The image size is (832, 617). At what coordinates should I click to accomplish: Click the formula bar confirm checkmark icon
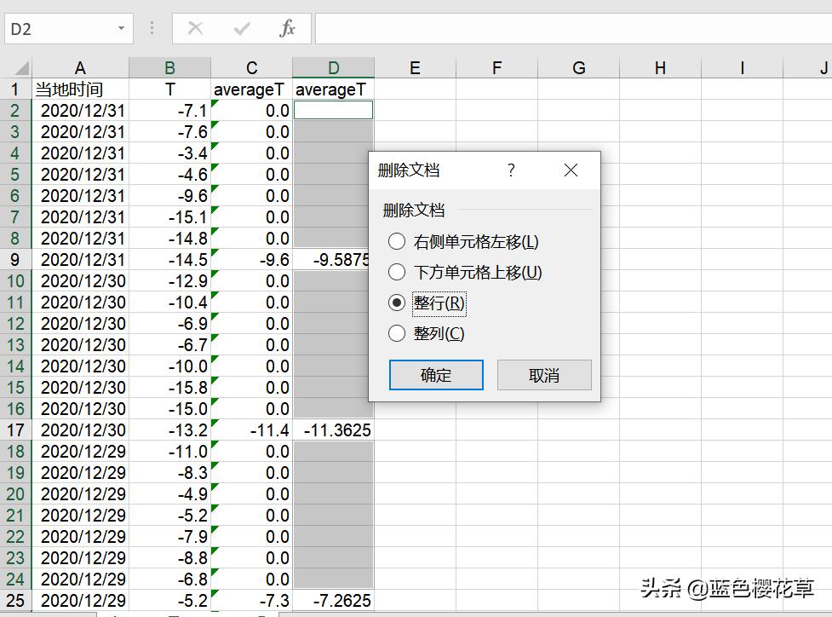242,28
